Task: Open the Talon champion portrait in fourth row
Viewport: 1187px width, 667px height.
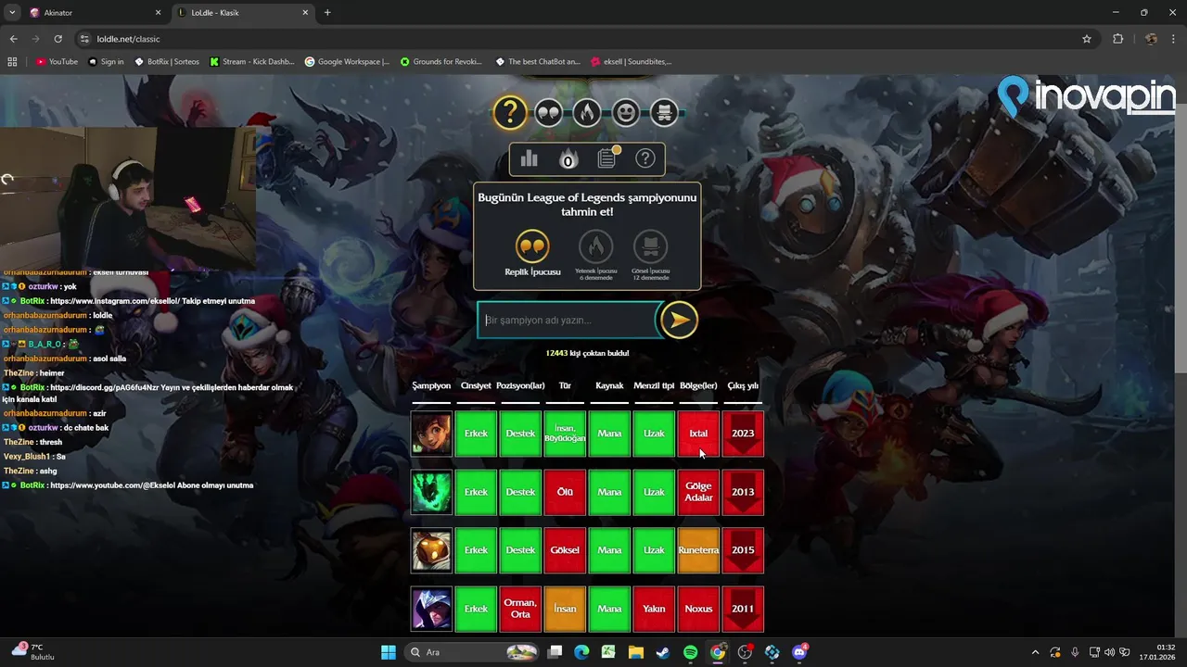Action: tap(431, 609)
